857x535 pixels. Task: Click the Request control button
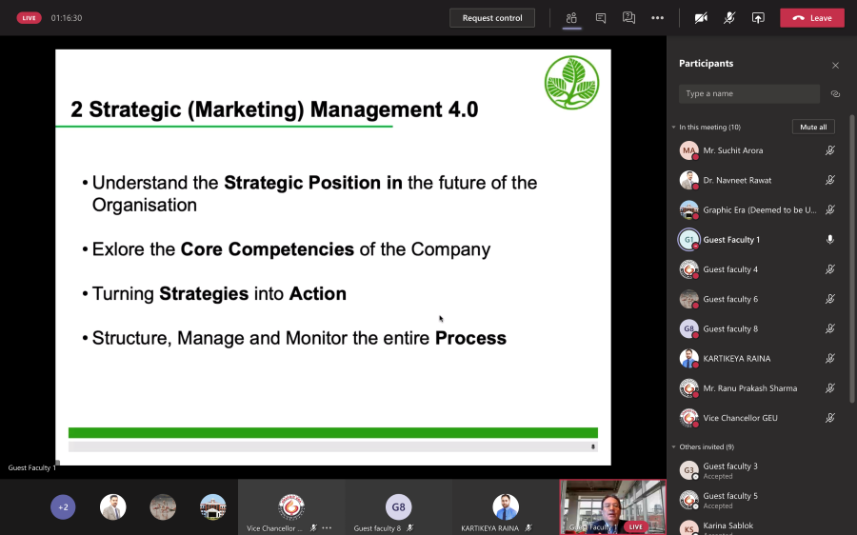tap(492, 18)
